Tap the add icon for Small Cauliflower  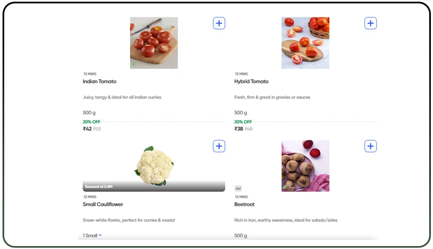click(x=219, y=146)
